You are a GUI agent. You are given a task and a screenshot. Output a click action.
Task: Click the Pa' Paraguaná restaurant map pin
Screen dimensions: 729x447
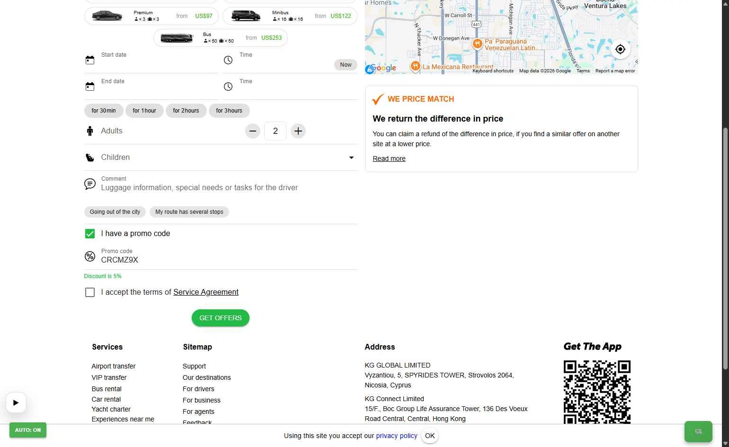pyautogui.click(x=478, y=44)
